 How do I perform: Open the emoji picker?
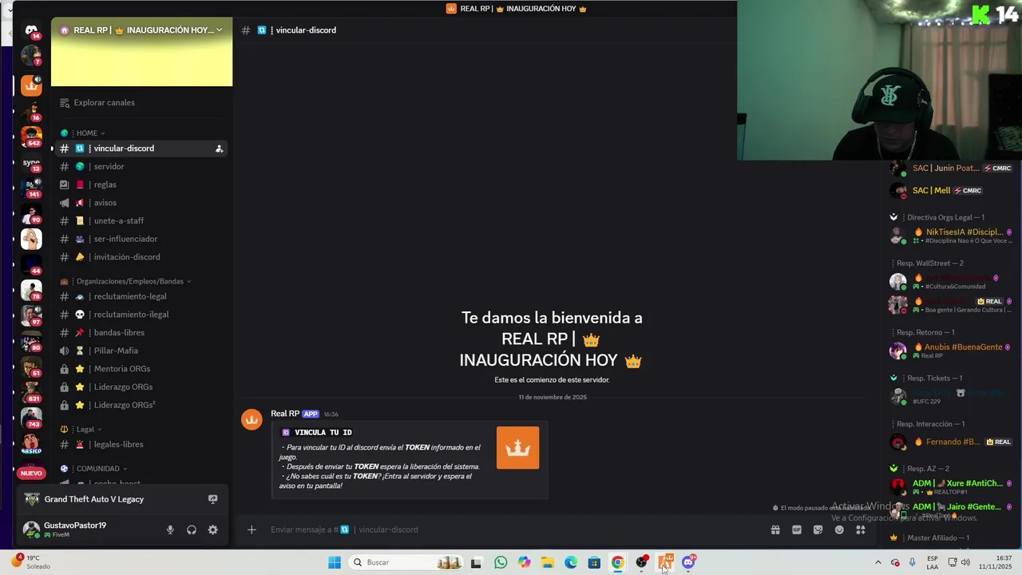tap(839, 529)
